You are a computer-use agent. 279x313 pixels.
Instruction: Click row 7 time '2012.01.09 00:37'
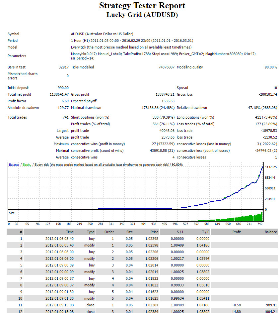point(59,278)
